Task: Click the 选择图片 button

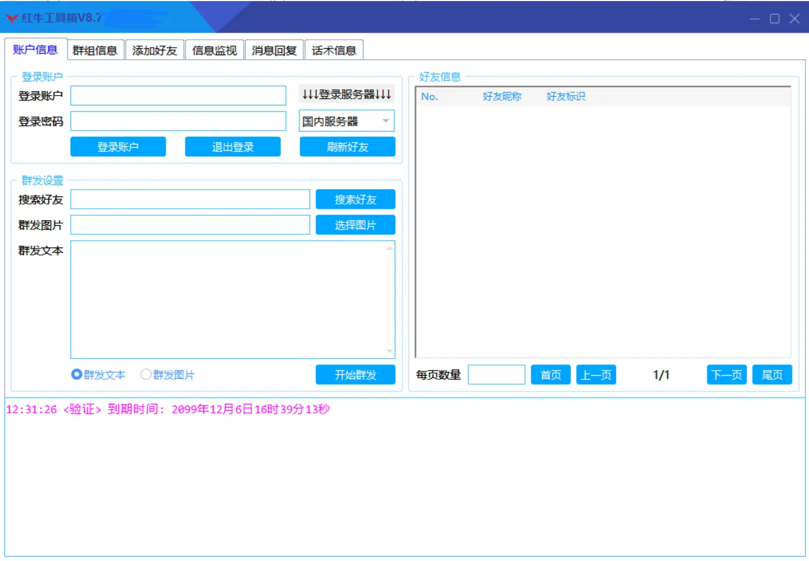Action: pyautogui.click(x=355, y=225)
